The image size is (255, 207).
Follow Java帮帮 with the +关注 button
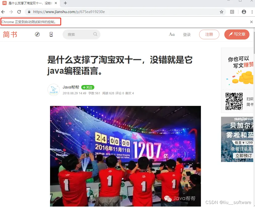pyautogui.click(x=88, y=87)
